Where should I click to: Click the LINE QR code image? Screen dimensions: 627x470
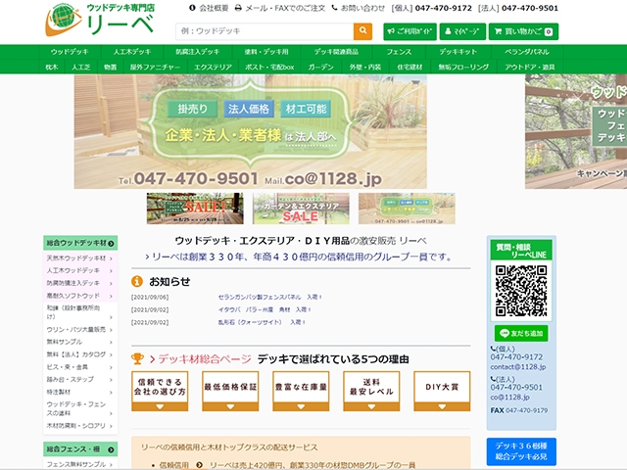tap(520, 290)
